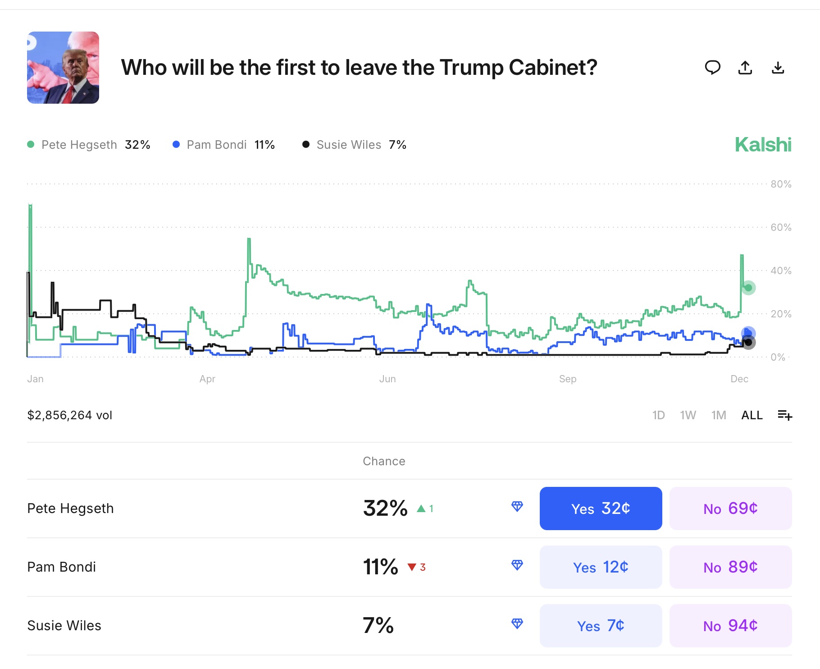The width and height of the screenshot is (820, 669).
Task: Click the diamond icon in Pam Bondi row
Action: coord(517,565)
